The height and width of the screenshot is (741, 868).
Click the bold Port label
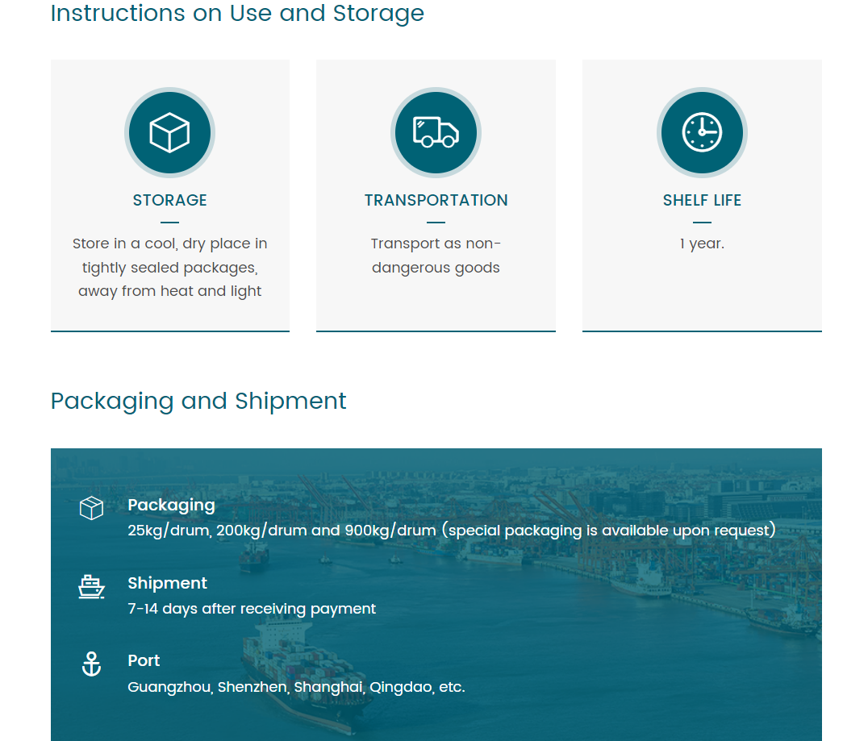tap(144, 660)
